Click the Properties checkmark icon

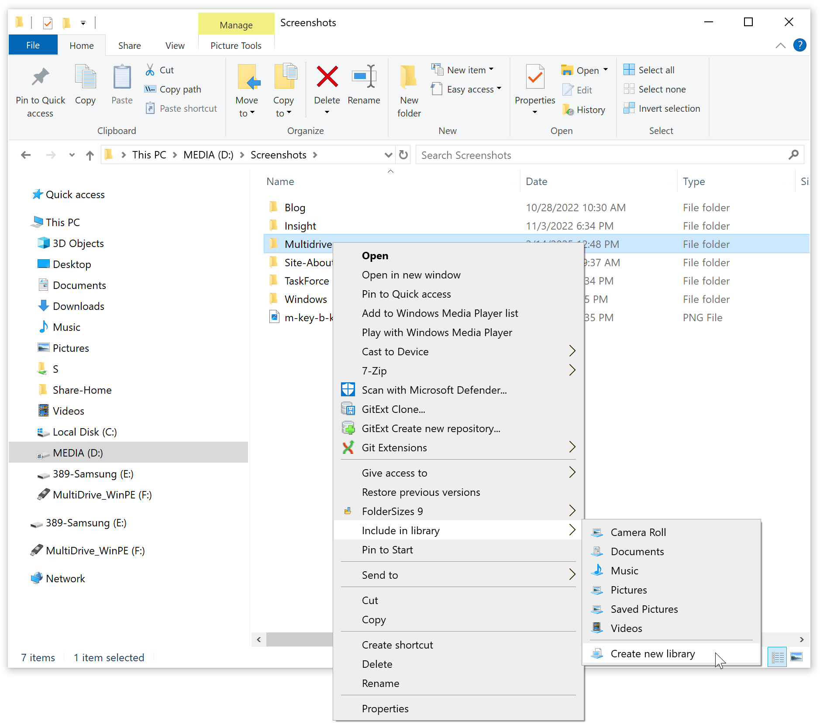click(535, 77)
